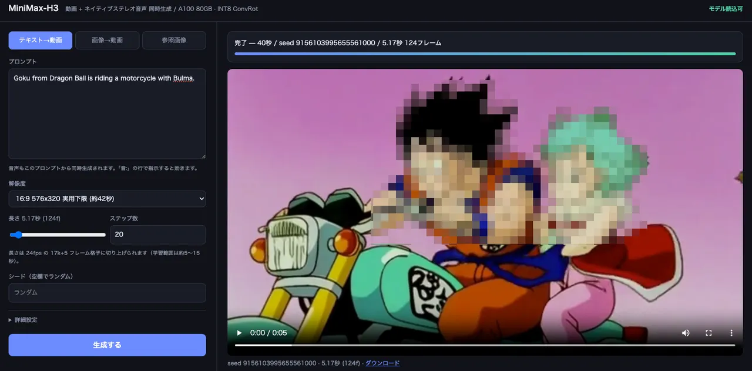
Task: Click the 0:00 / 0:05 time display
Action: 268,333
